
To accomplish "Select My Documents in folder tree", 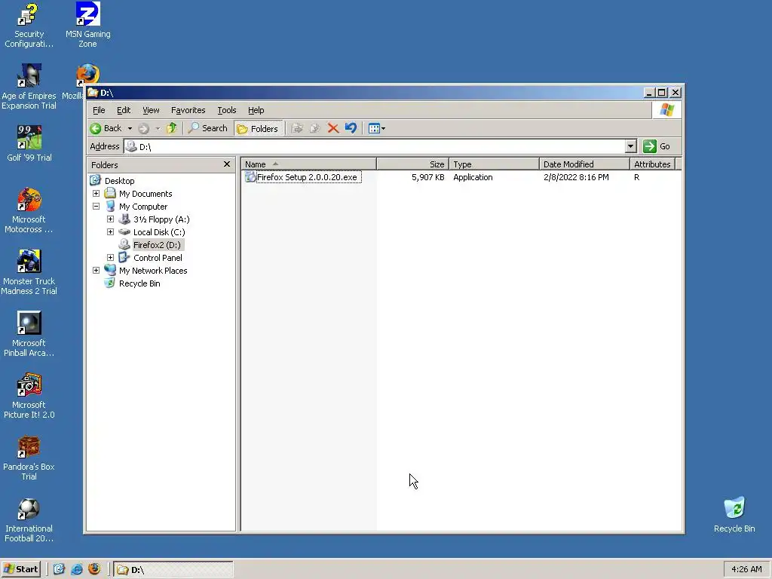I will (x=146, y=194).
